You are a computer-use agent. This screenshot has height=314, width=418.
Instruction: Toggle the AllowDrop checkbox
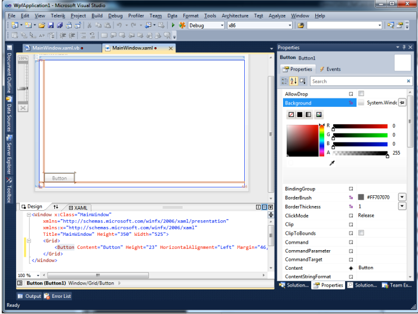click(361, 94)
